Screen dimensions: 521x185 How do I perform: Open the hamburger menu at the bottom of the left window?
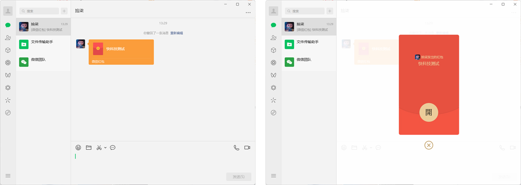(8, 176)
